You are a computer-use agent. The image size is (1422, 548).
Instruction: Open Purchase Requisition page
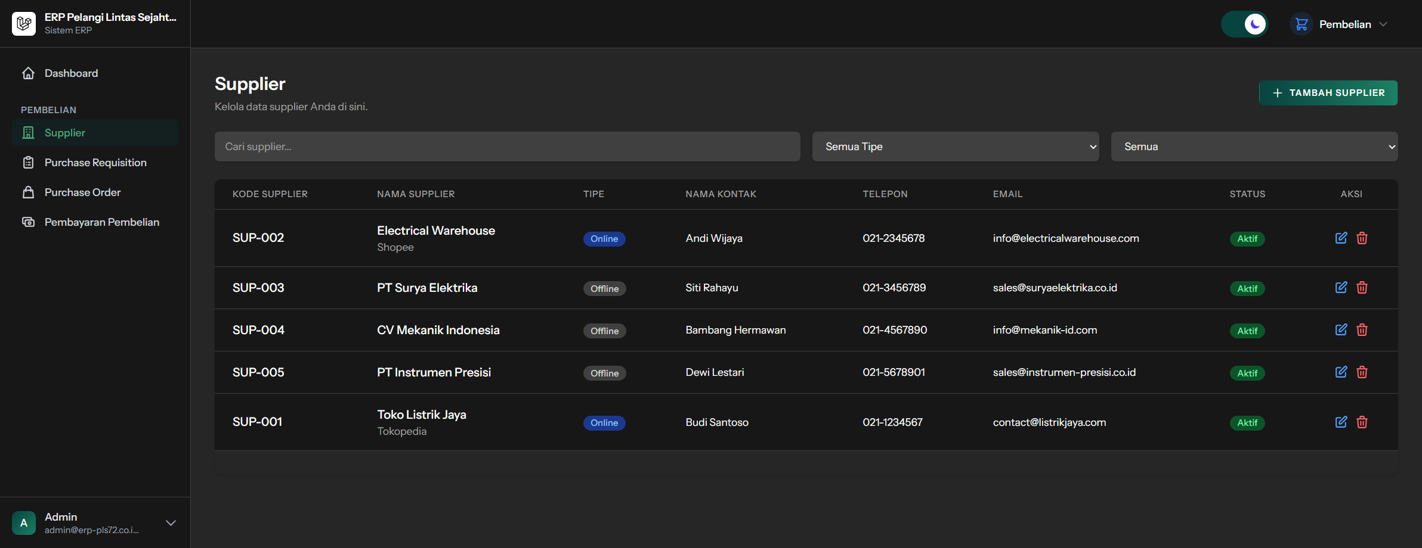(x=95, y=163)
